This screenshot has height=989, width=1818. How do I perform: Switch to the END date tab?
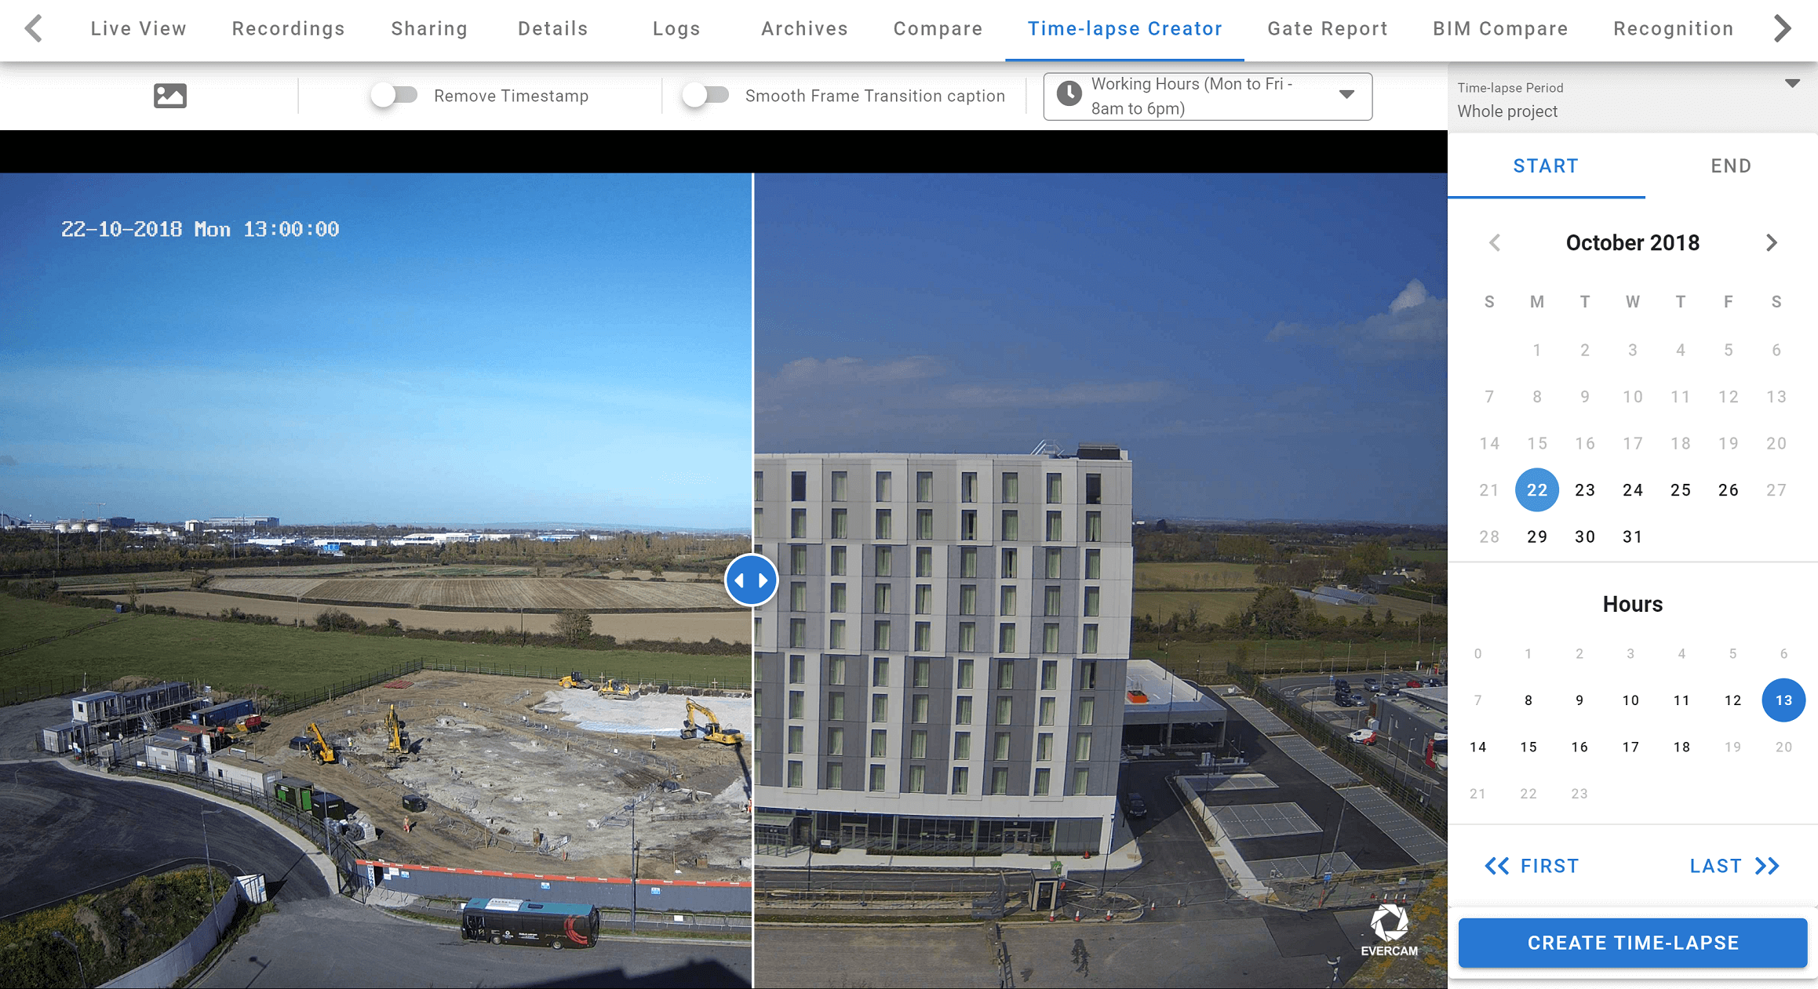coord(1731,166)
